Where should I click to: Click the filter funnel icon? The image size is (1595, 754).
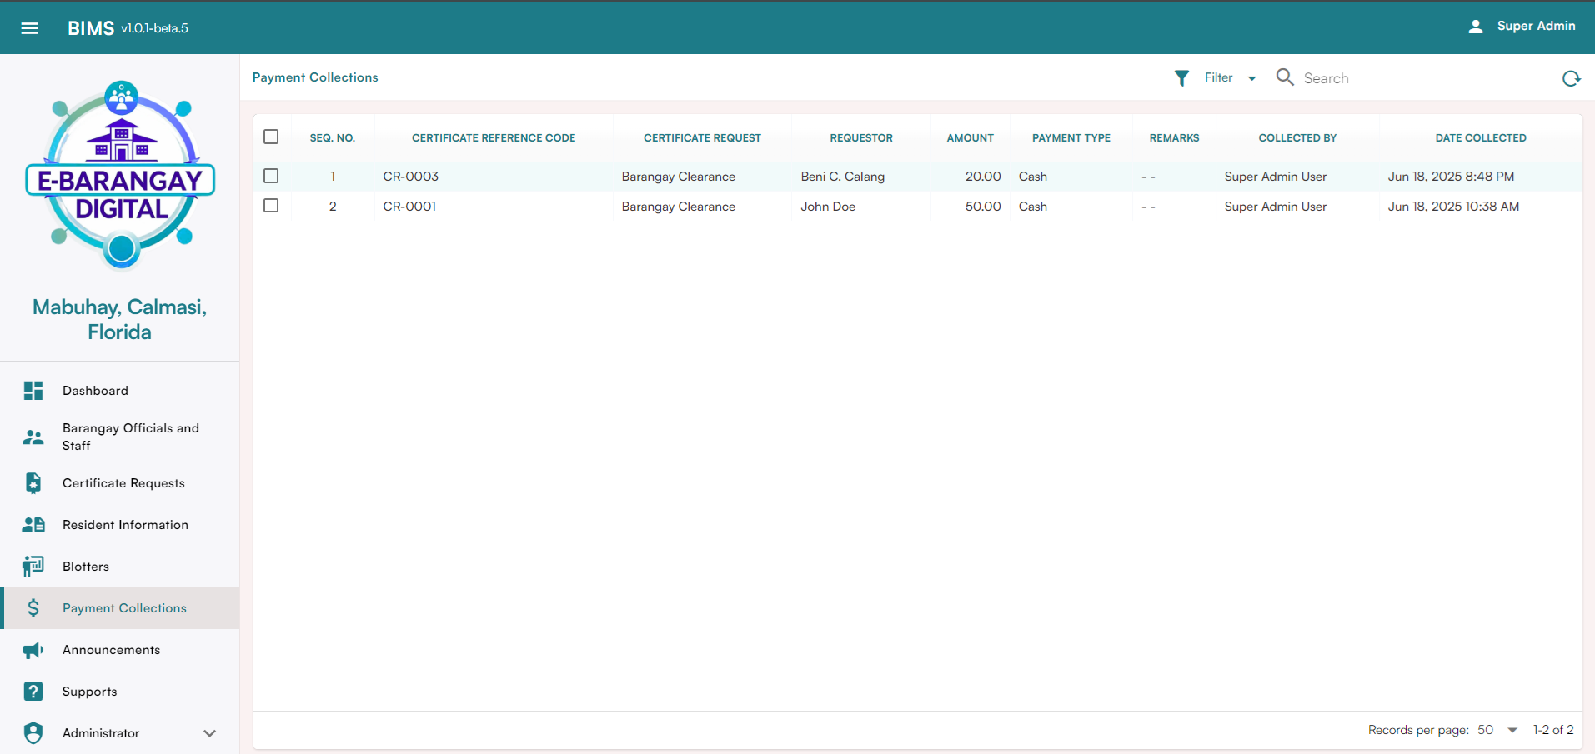tap(1181, 78)
